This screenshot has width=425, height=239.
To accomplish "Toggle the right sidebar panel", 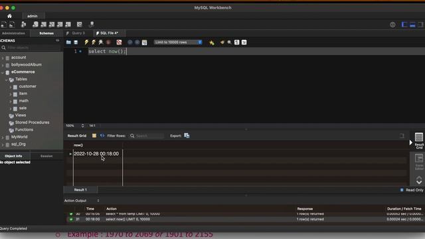I will click(420, 25).
